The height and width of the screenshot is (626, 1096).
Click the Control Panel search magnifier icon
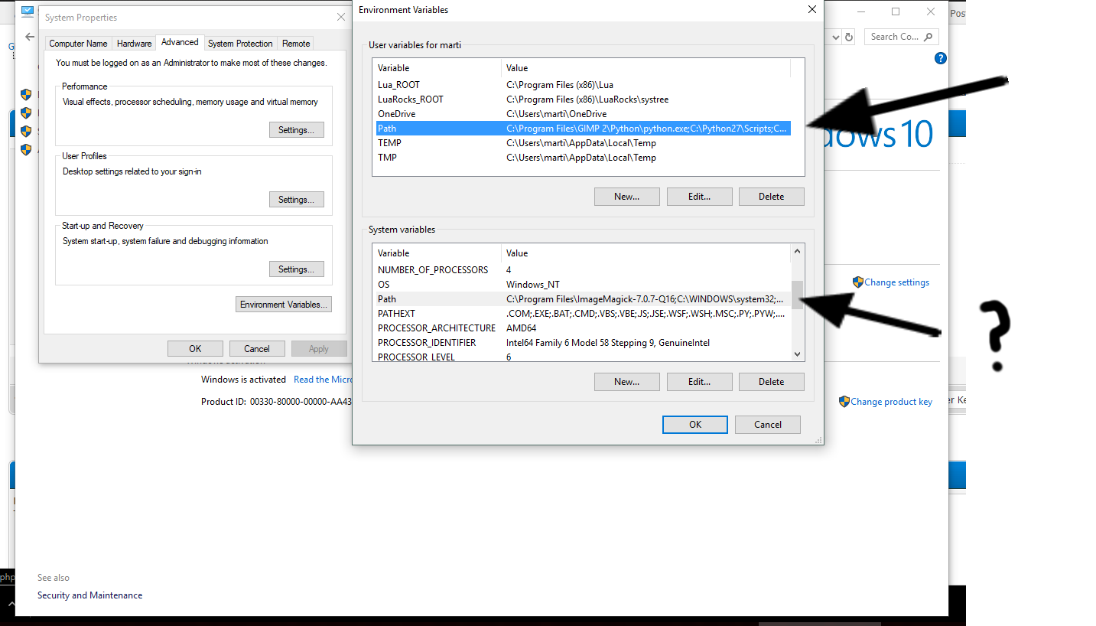pos(928,37)
